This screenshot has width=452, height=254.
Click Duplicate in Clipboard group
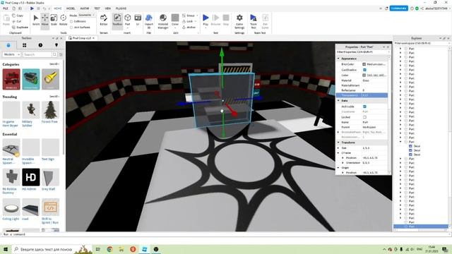click(x=20, y=28)
